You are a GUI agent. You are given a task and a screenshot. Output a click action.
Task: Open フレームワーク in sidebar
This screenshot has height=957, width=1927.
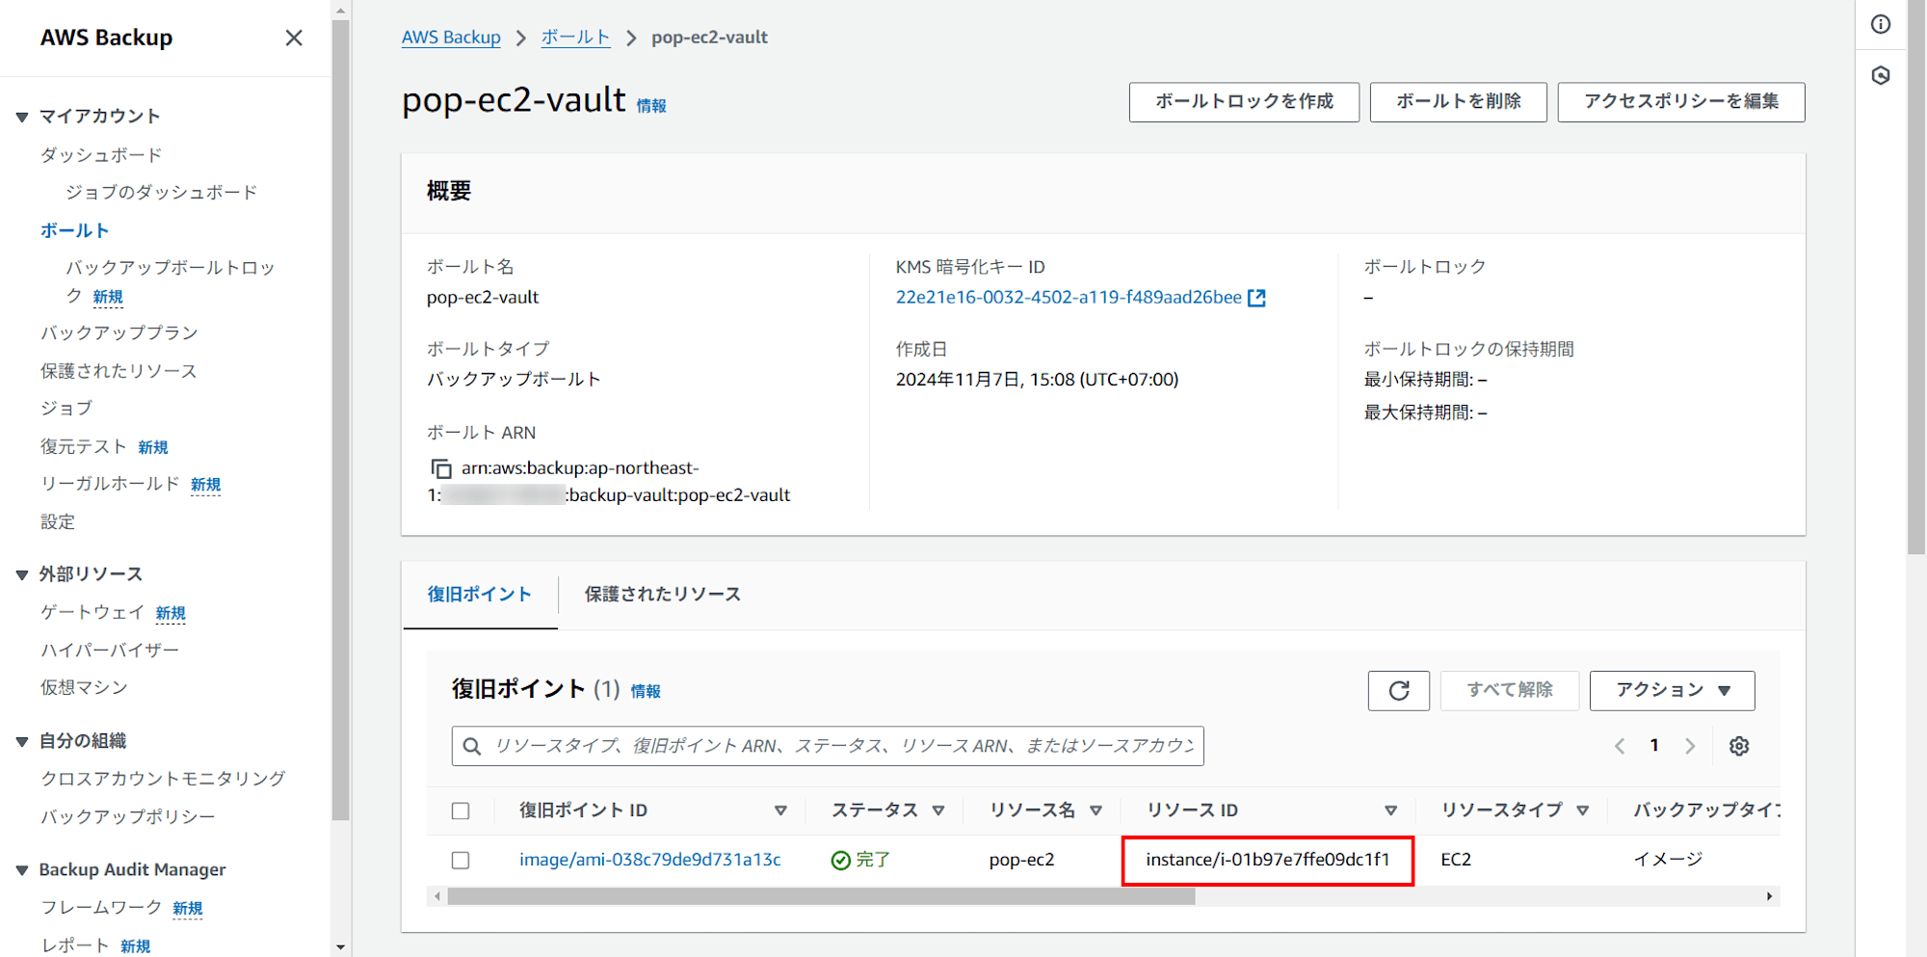tap(101, 908)
